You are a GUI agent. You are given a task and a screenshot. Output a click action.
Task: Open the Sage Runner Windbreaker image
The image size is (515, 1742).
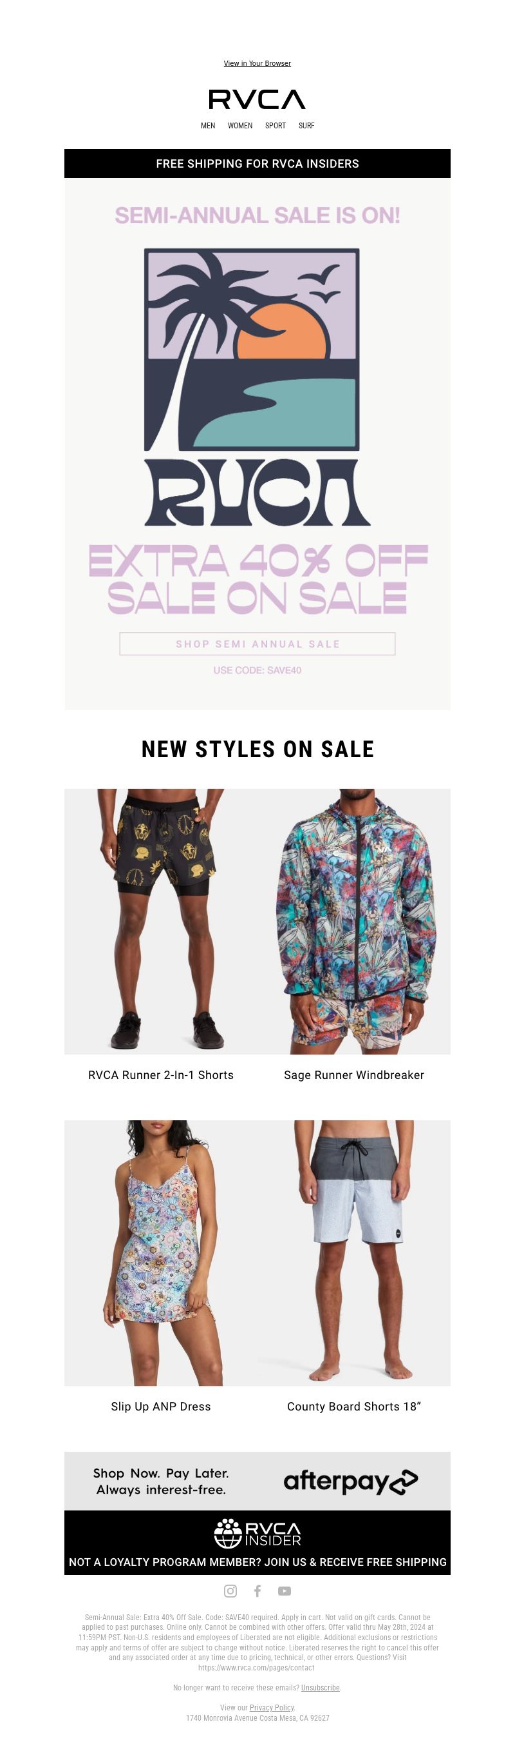point(353,921)
